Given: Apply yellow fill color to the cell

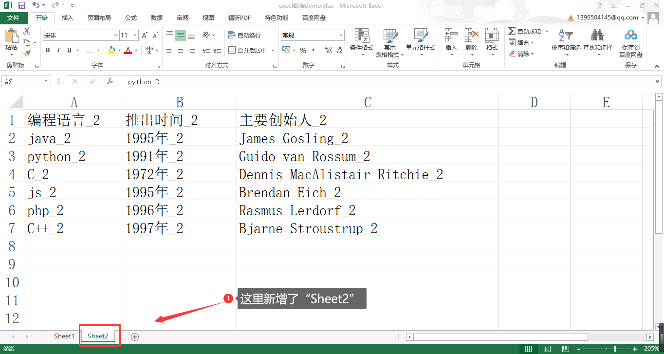Looking at the screenshot, I should coord(111,50).
